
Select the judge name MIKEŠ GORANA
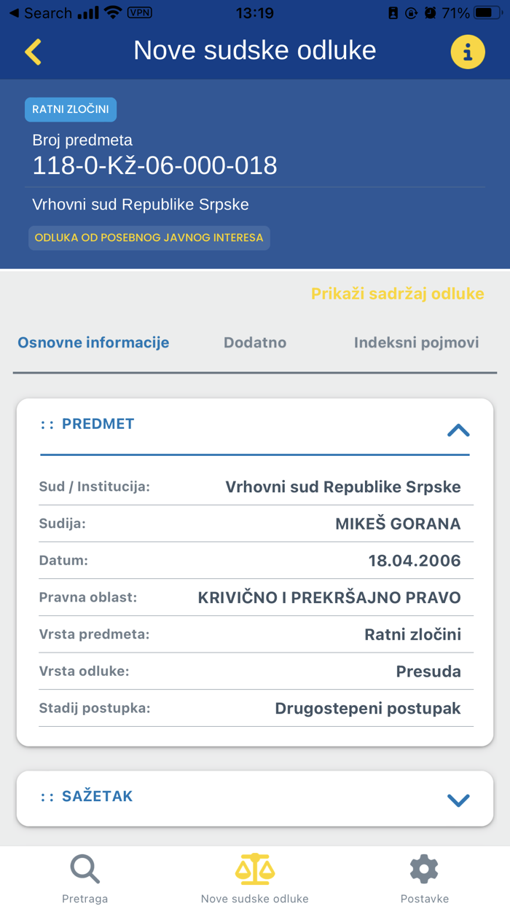coord(398,523)
